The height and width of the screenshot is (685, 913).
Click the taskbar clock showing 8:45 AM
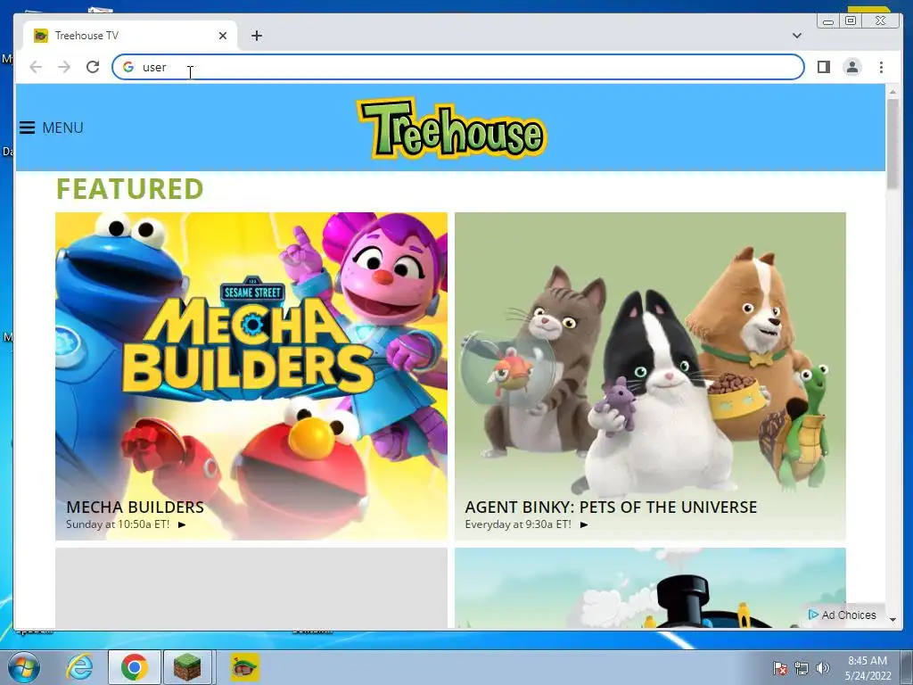pyautogui.click(x=868, y=668)
